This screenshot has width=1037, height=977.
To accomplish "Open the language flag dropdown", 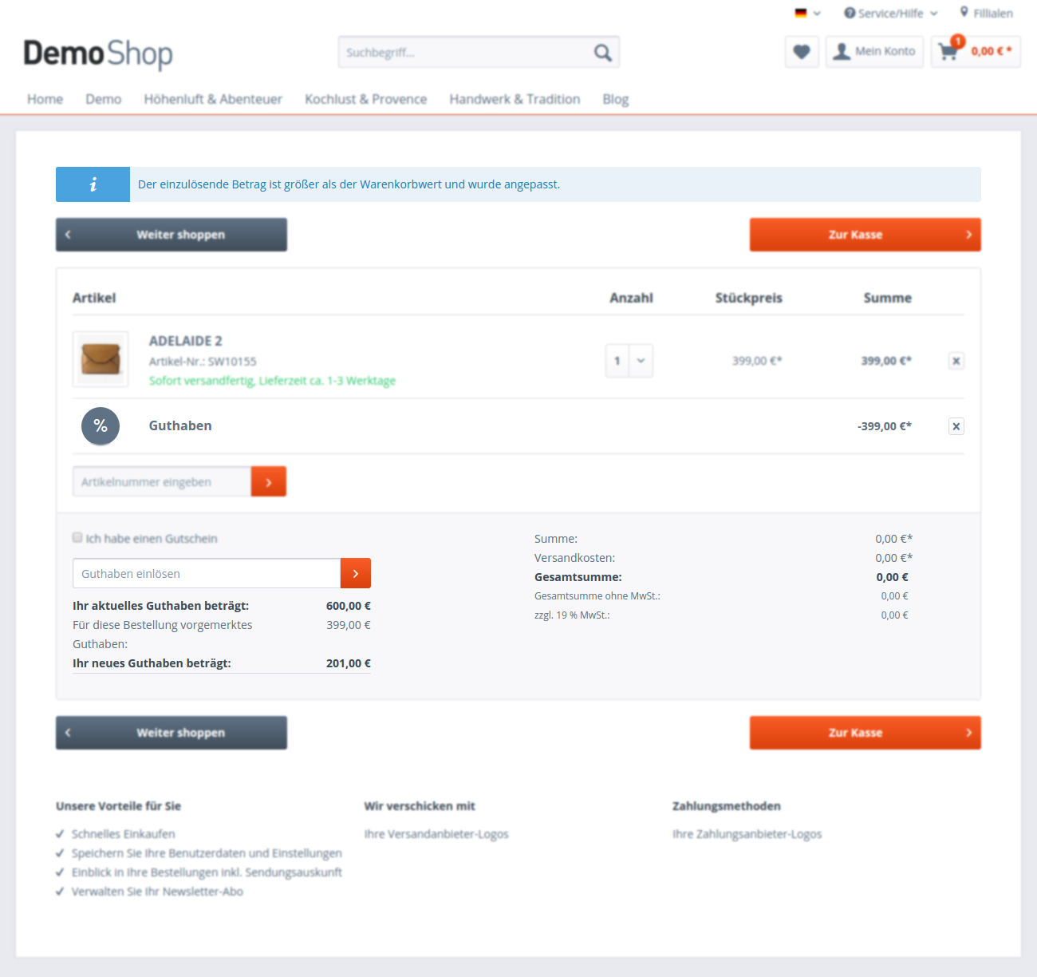I will pyautogui.click(x=807, y=13).
